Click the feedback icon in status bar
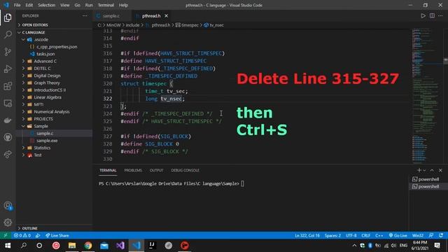Viewport: 448px width, 252px height. click(x=431, y=235)
